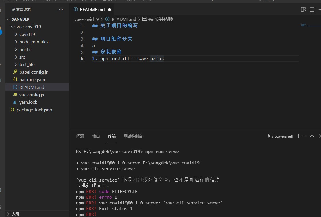Click braces icon beside package-lock.json

pyautogui.click(x=13, y=110)
